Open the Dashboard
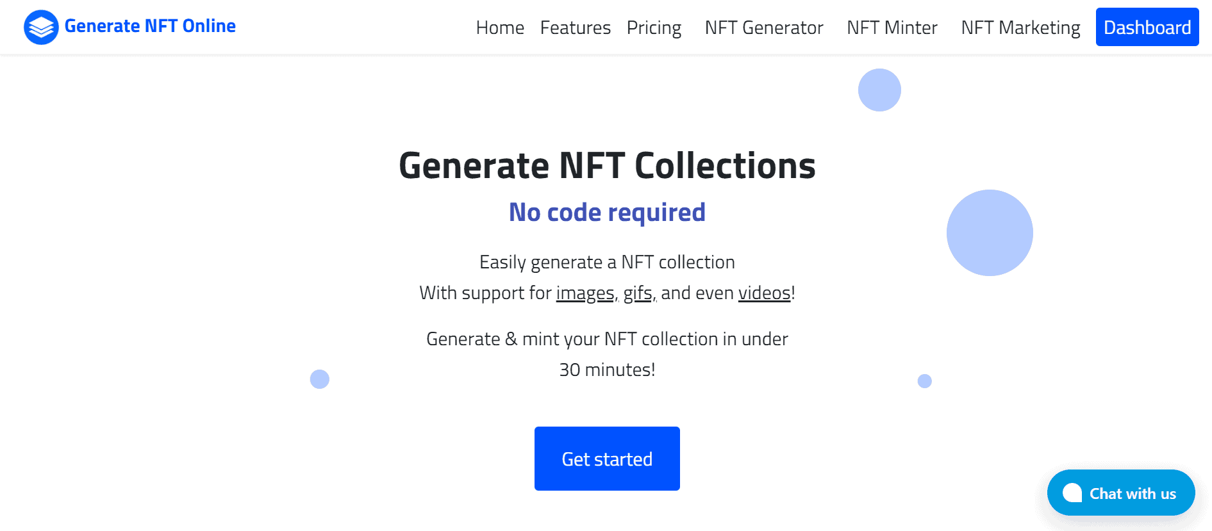1212x531 pixels. click(x=1147, y=27)
